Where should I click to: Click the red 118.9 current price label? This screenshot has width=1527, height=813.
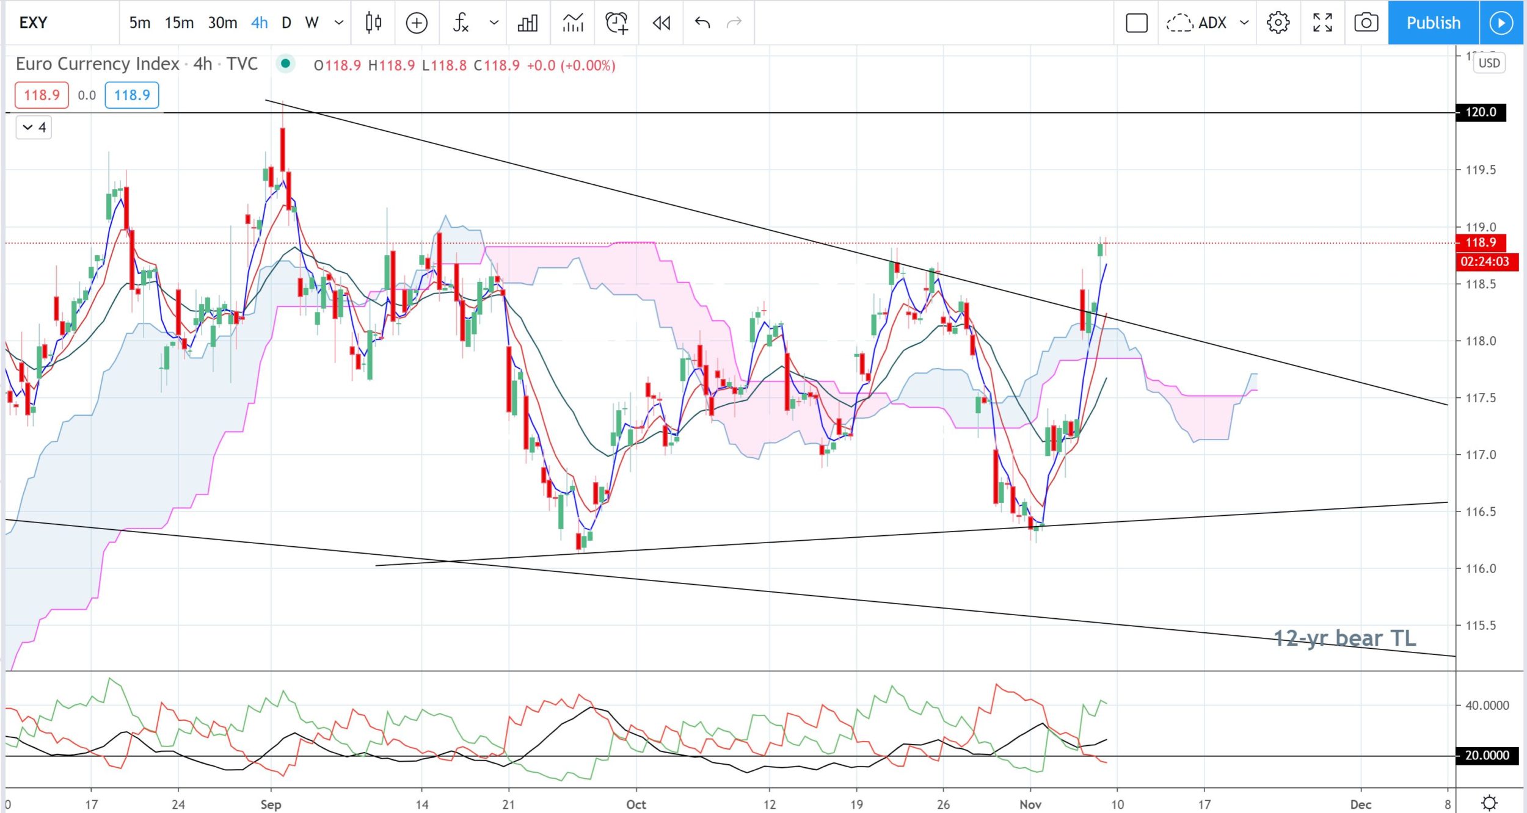[x=1481, y=242]
